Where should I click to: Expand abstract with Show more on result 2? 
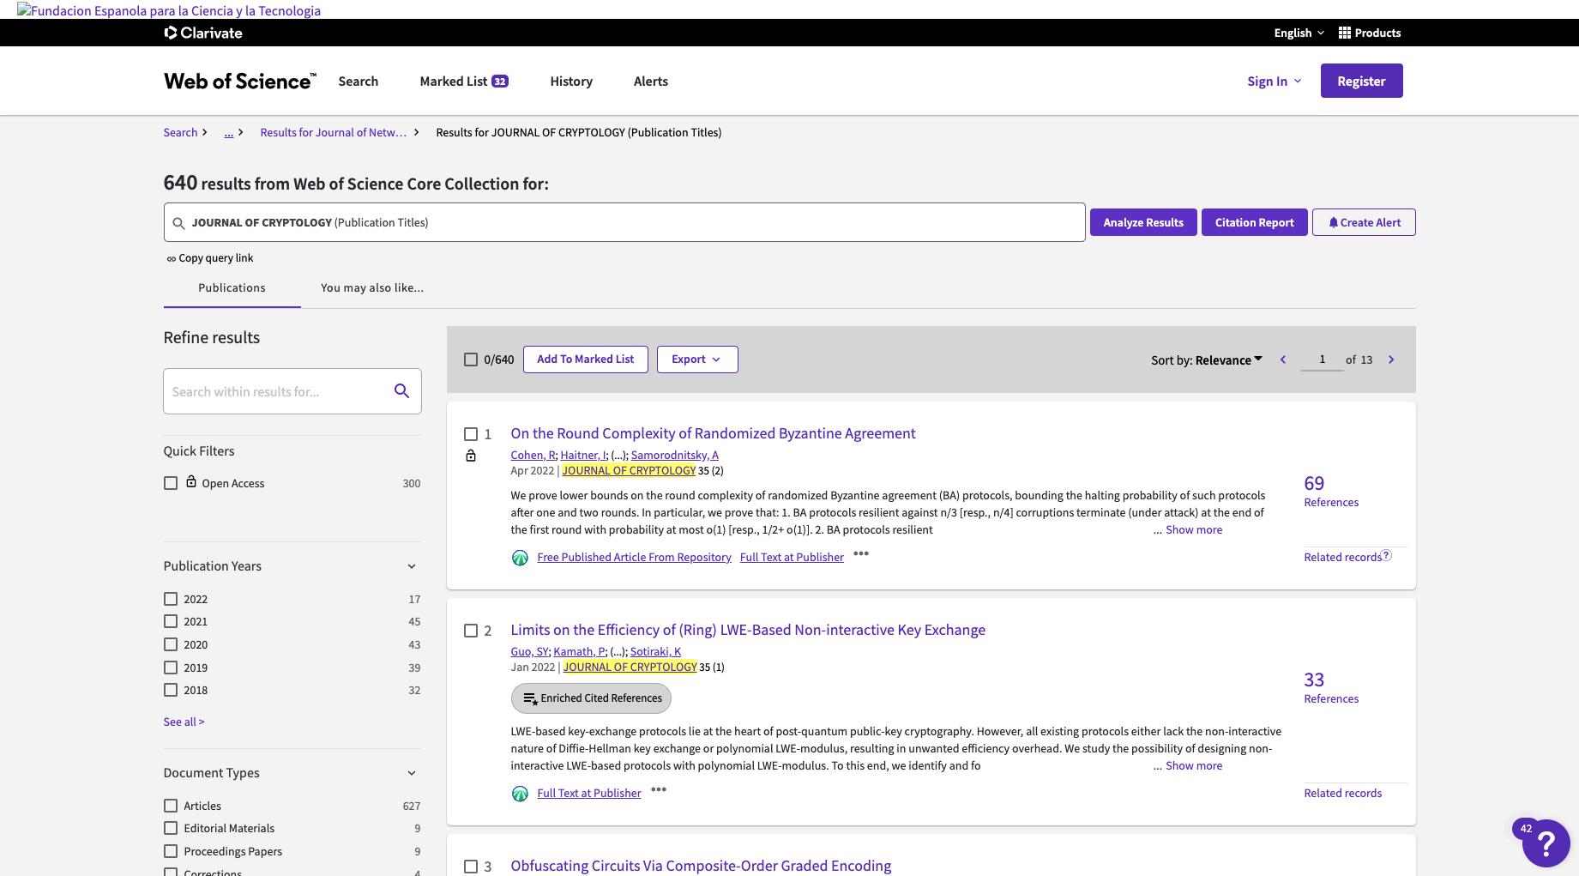1194,765
